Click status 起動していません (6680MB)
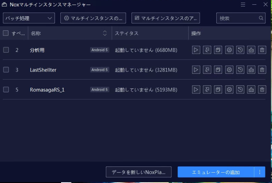 pyautogui.click(x=146, y=50)
